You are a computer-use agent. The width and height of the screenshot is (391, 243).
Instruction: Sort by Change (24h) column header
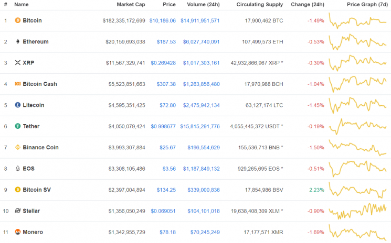308,5
